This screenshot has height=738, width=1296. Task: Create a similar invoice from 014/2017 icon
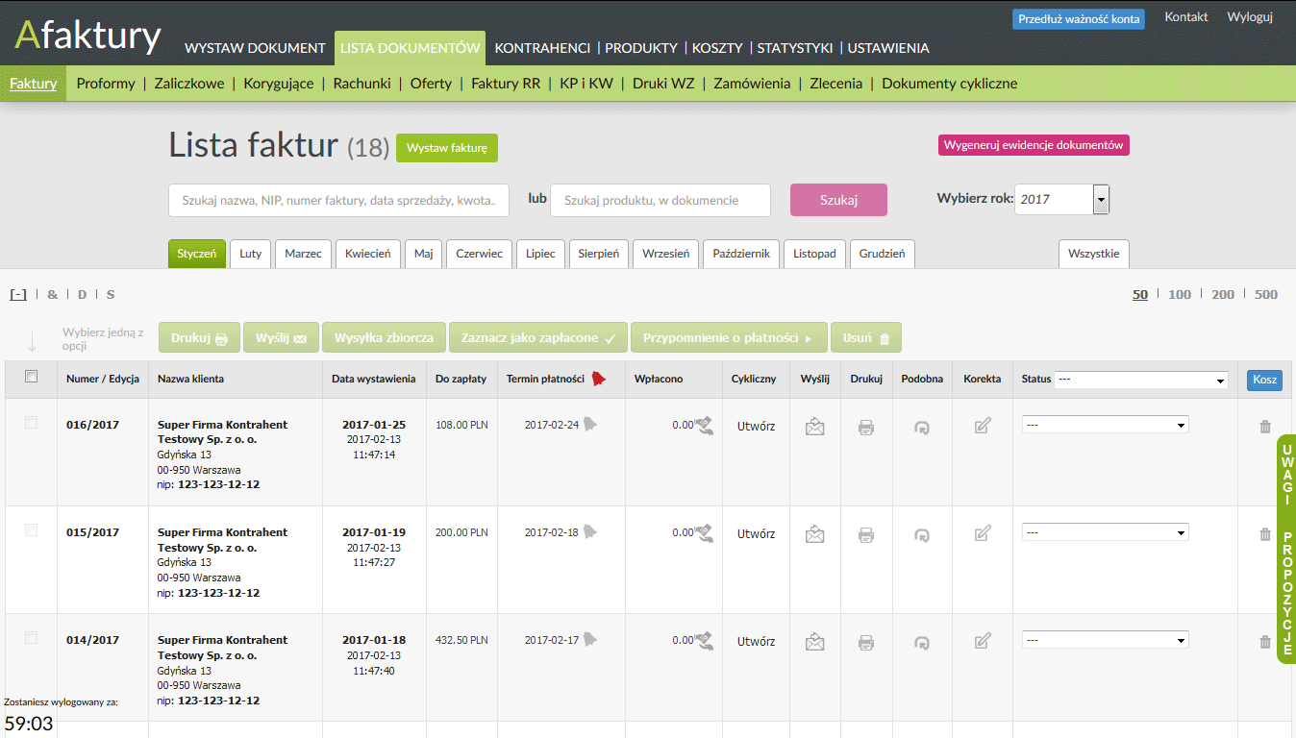pyautogui.click(x=921, y=641)
